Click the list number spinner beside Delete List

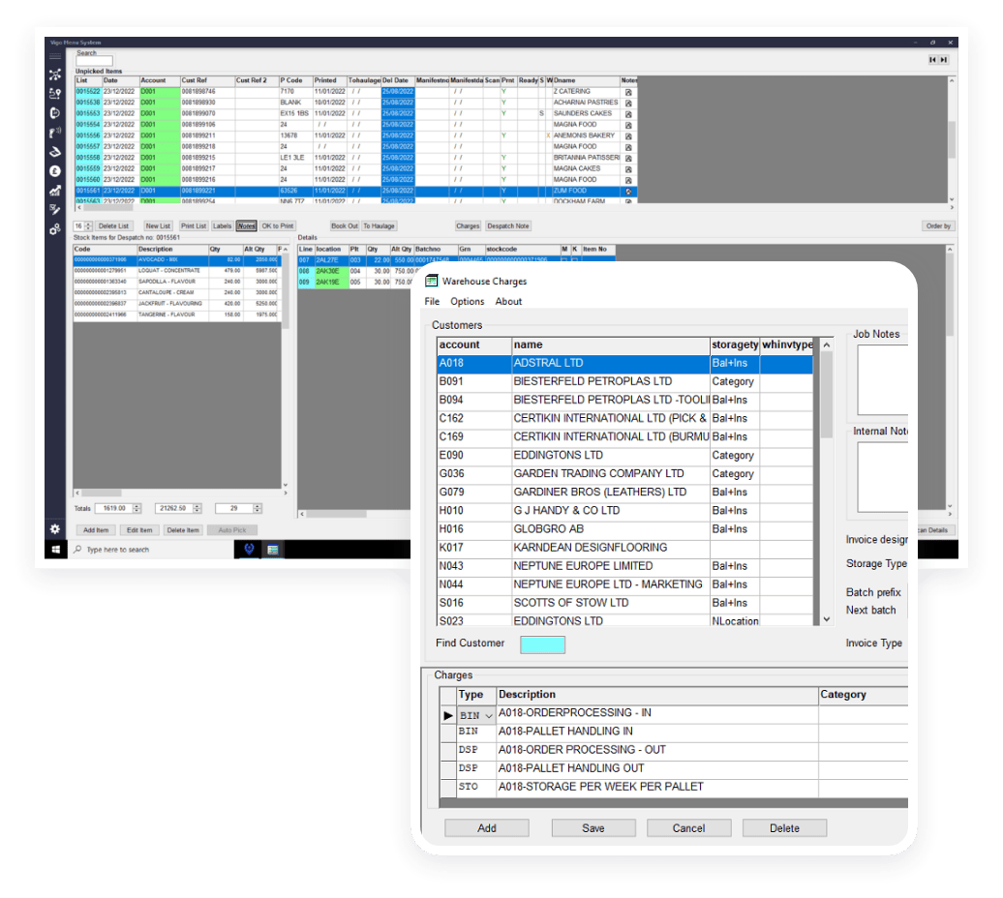pos(88,226)
